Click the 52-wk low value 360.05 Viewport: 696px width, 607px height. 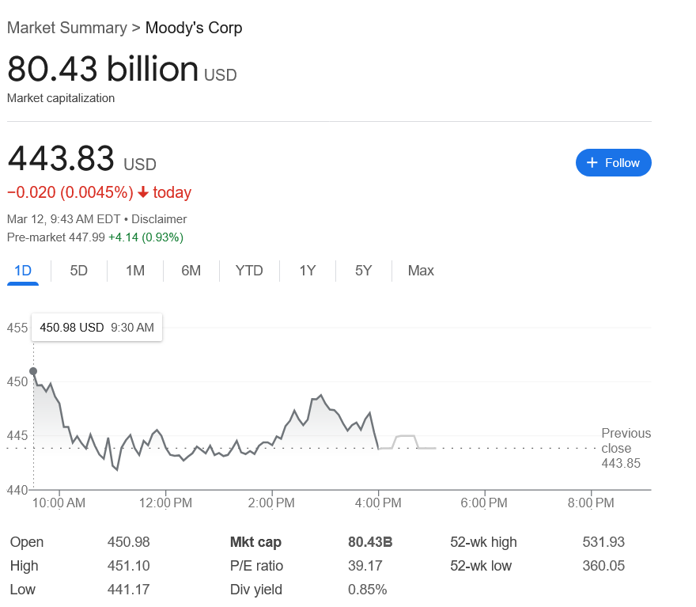click(x=603, y=566)
